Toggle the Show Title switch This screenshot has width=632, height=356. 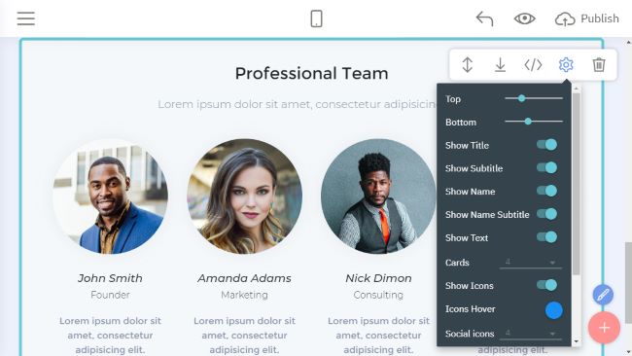pos(547,145)
